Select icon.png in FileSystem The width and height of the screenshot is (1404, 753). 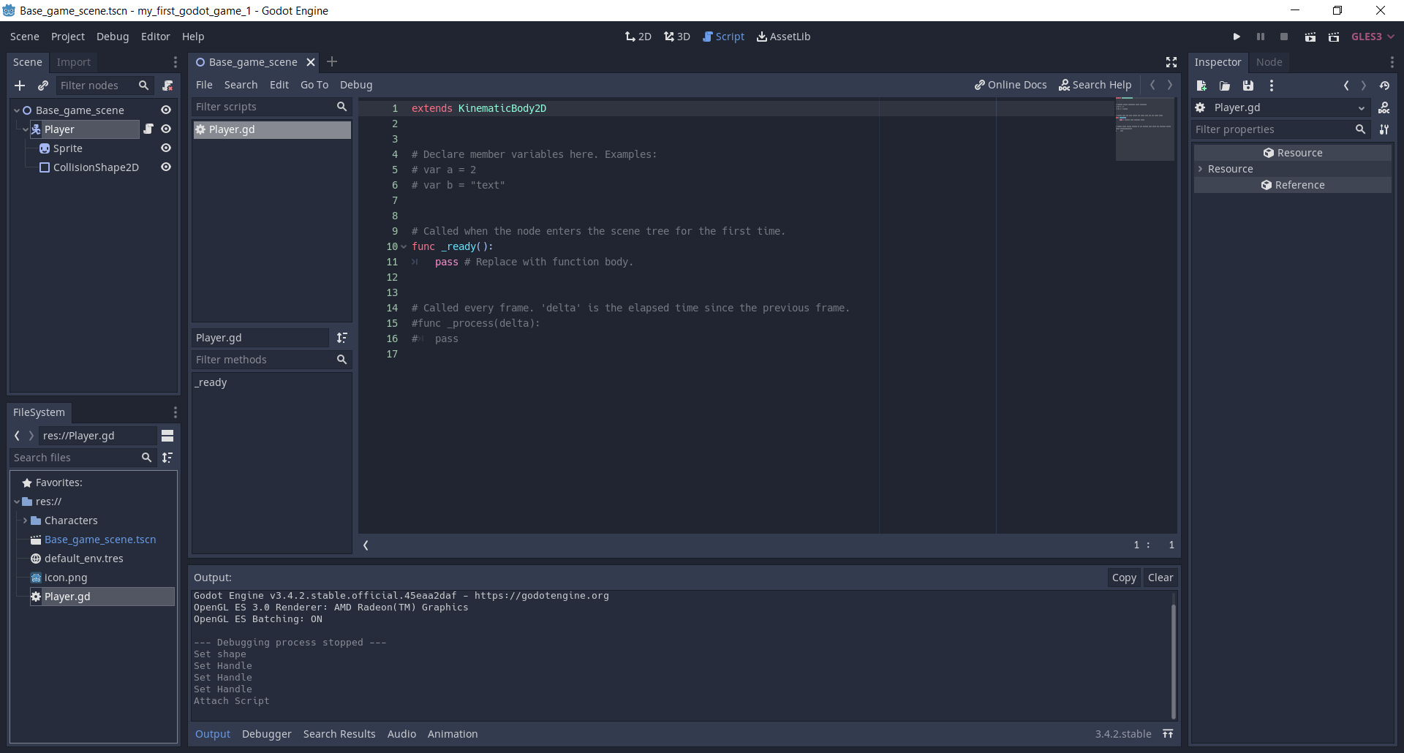coord(66,578)
